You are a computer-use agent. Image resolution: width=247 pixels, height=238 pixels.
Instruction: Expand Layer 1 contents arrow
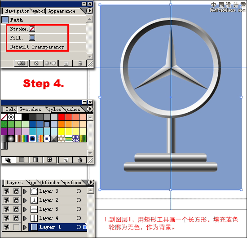coord(25,227)
